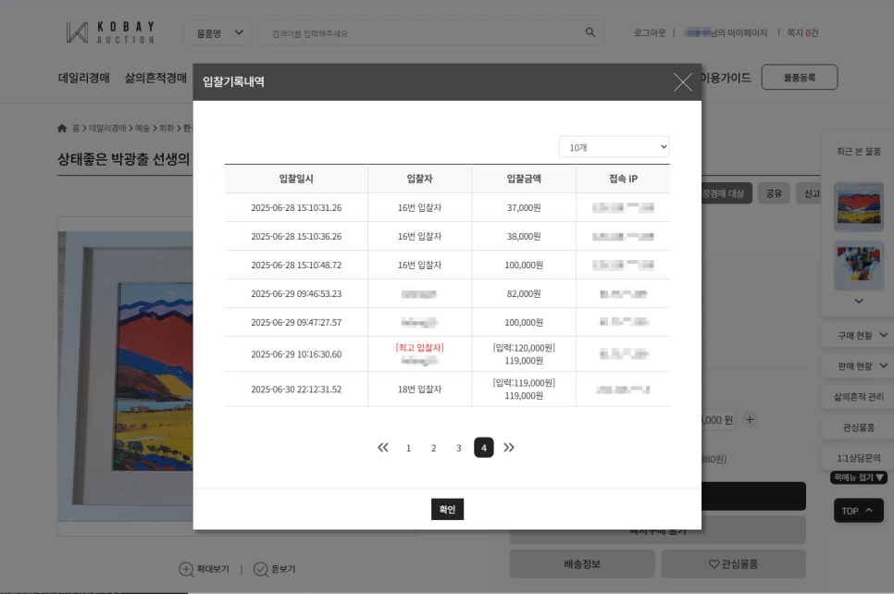This screenshot has height=594, width=894.
Task: Click the 예술 breadcrumb link
Action: 142,129
